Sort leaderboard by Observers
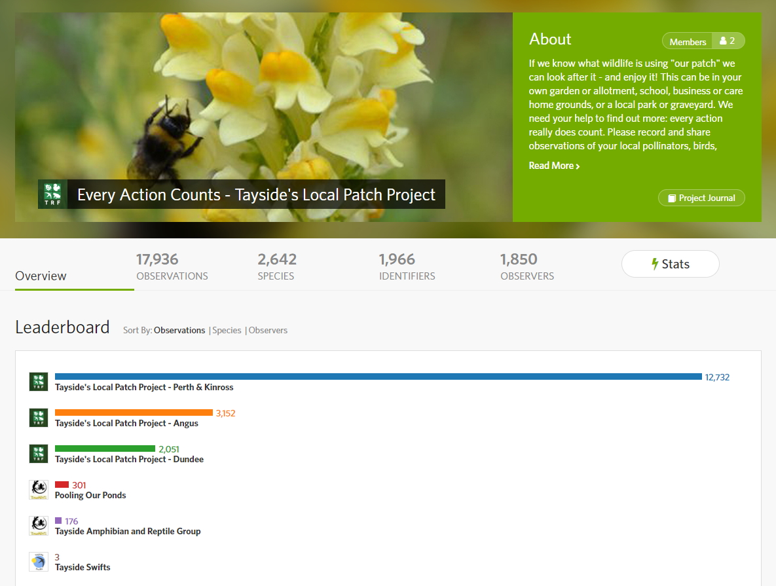 pos(268,330)
